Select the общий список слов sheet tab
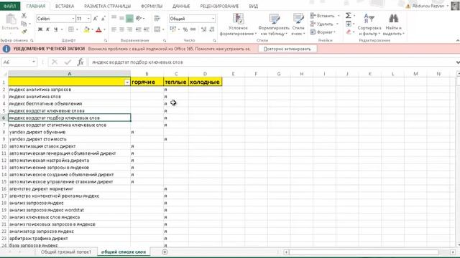The width and height of the screenshot is (460, 258). (x=124, y=252)
